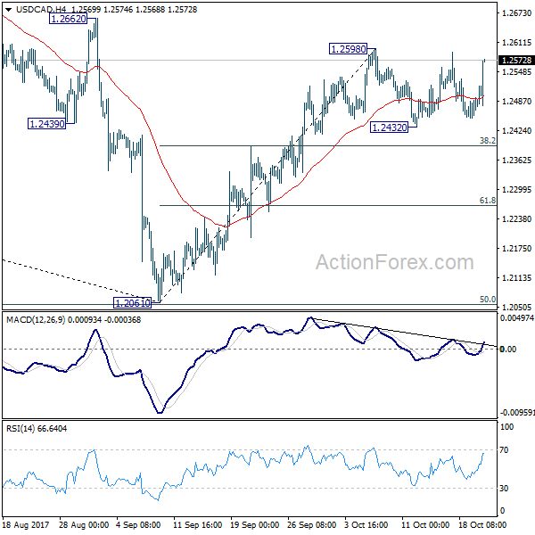Image resolution: width=535 pixels, height=535 pixels.
Task: Click the RSI level 70 label
Action: [504, 450]
